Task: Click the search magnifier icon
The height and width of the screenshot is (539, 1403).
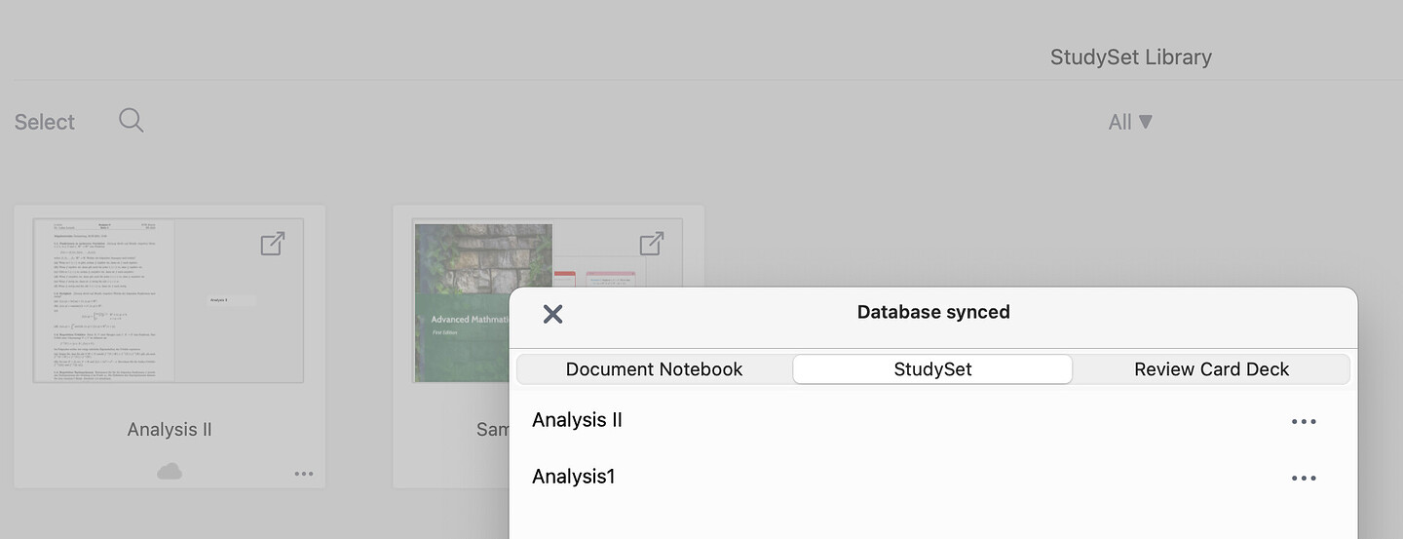Action: tap(132, 121)
